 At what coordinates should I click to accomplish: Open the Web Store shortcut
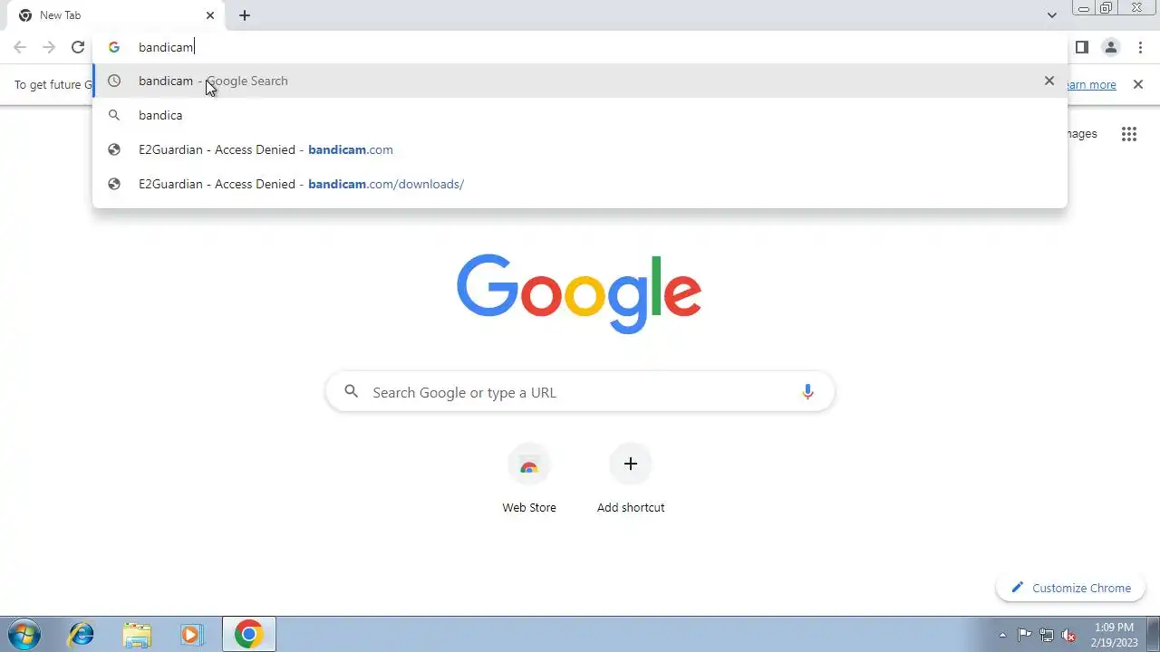[529, 478]
